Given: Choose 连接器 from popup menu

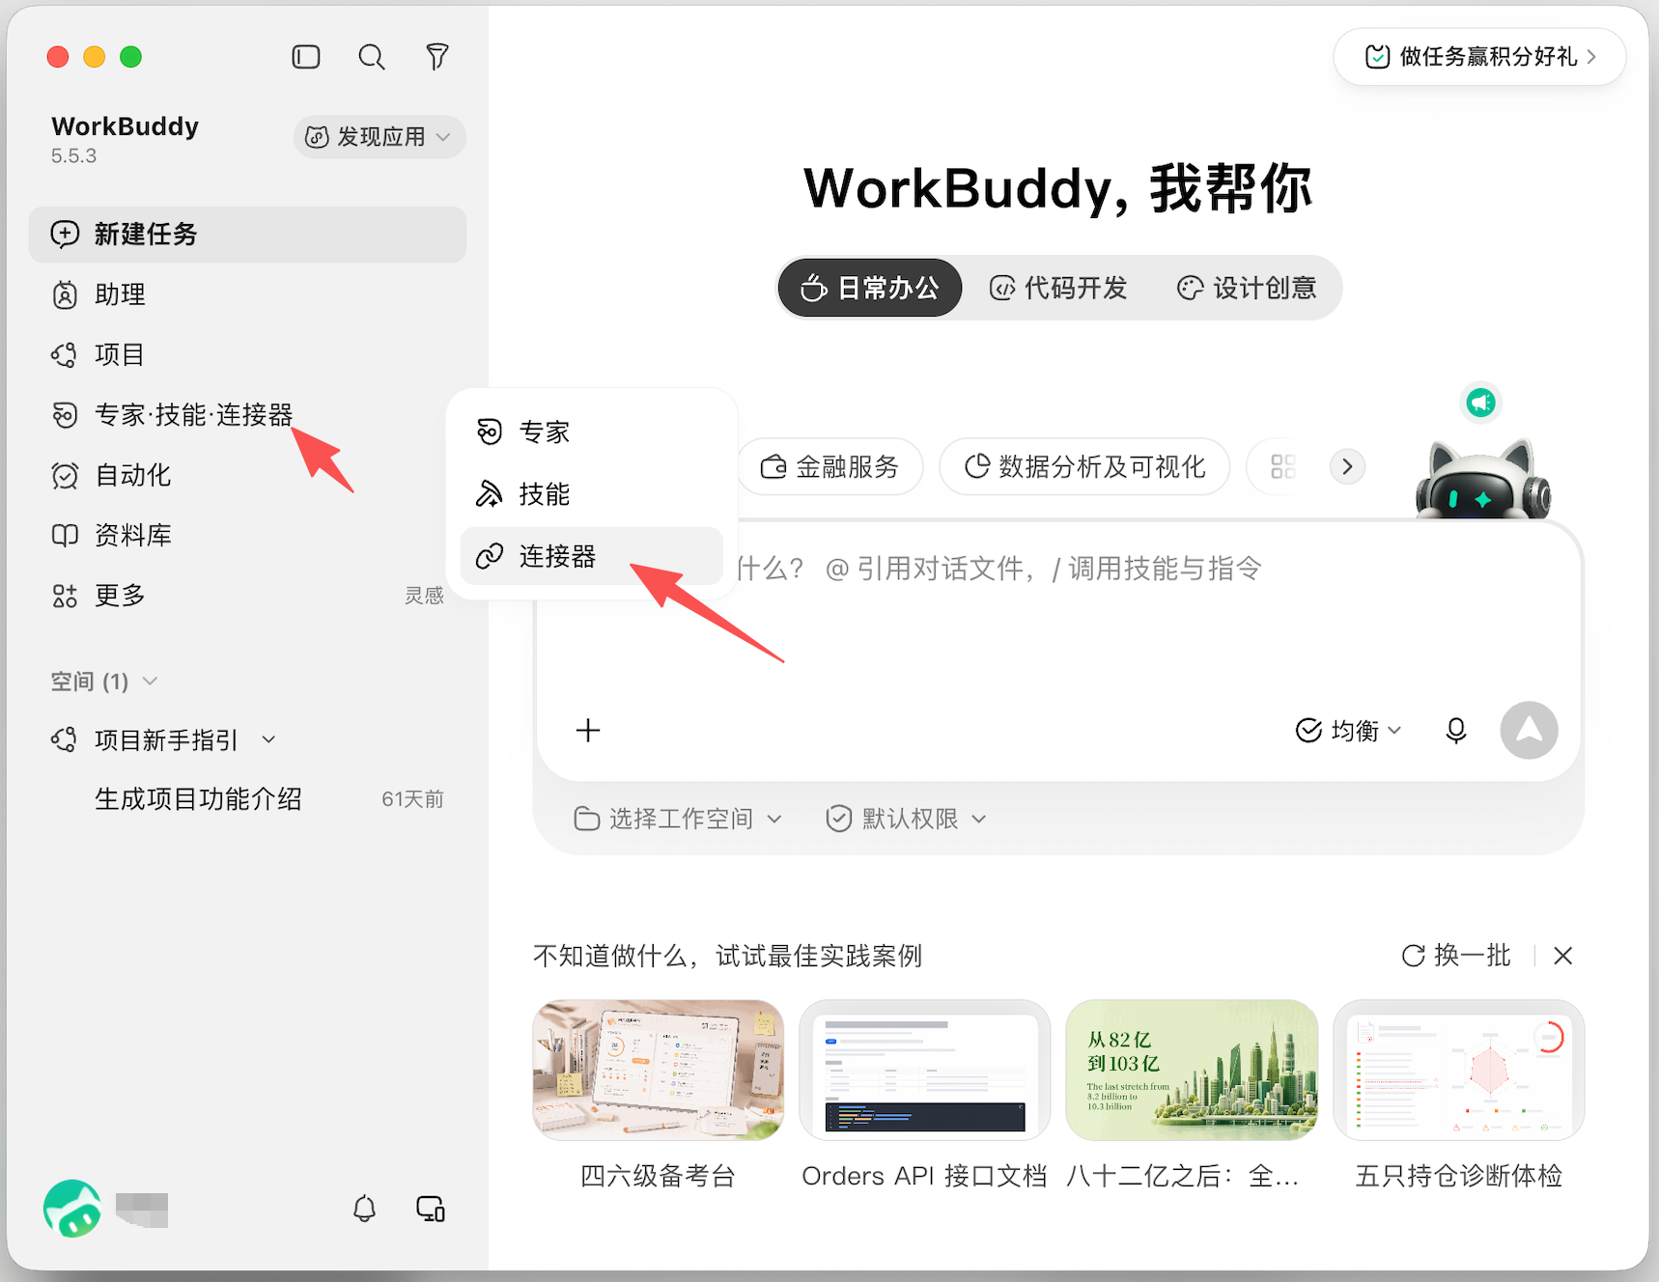Looking at the screenshot, I should (x=592, y=556).
